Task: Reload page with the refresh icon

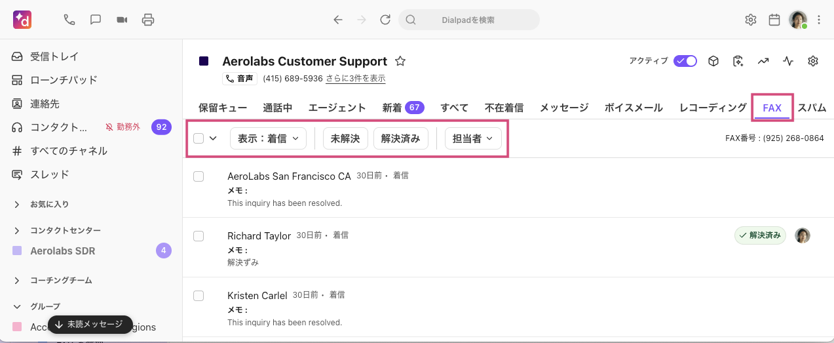Action: pos(385,20)
